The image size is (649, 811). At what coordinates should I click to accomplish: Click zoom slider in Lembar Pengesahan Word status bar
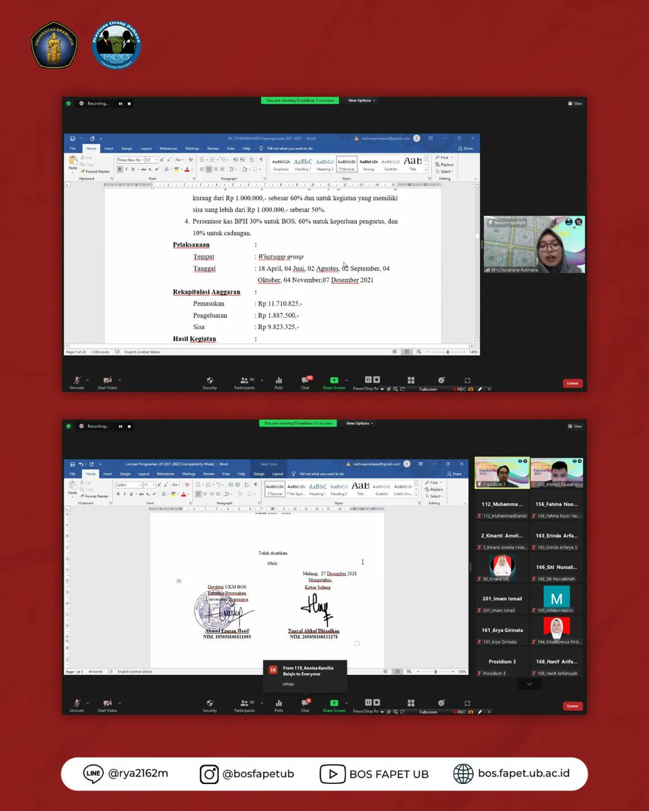pyautogui.click(x=437, y=672)
